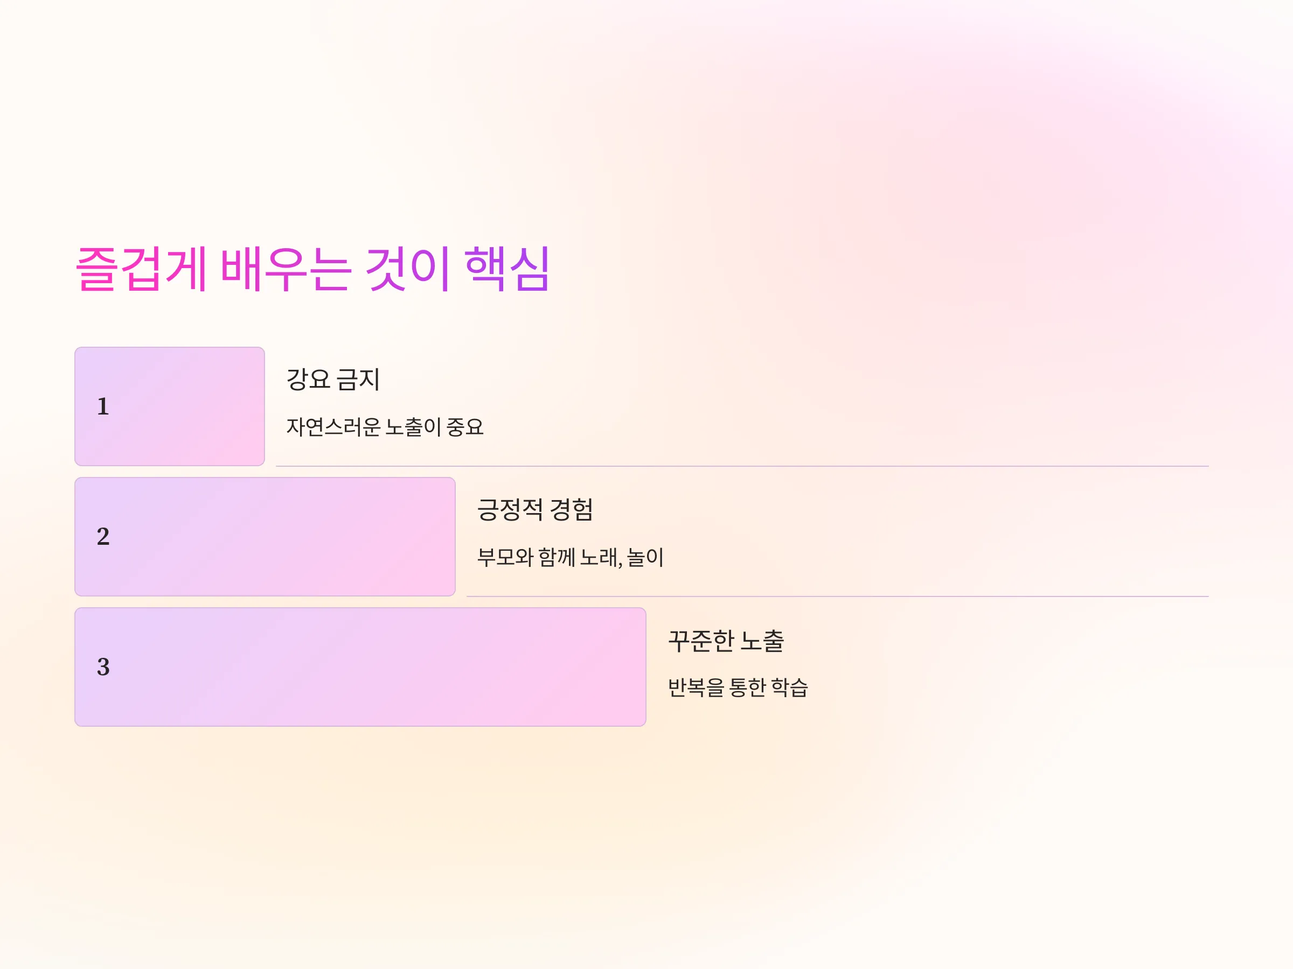The image size is (1293, 969).
Task: Click the word 핵심 in the title
Action: (x=508, y=269)
